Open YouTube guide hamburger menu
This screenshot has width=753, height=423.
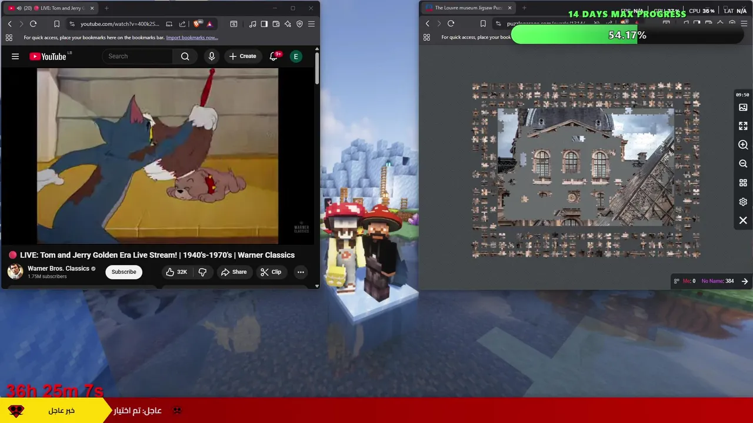click(x=15, y=56)
